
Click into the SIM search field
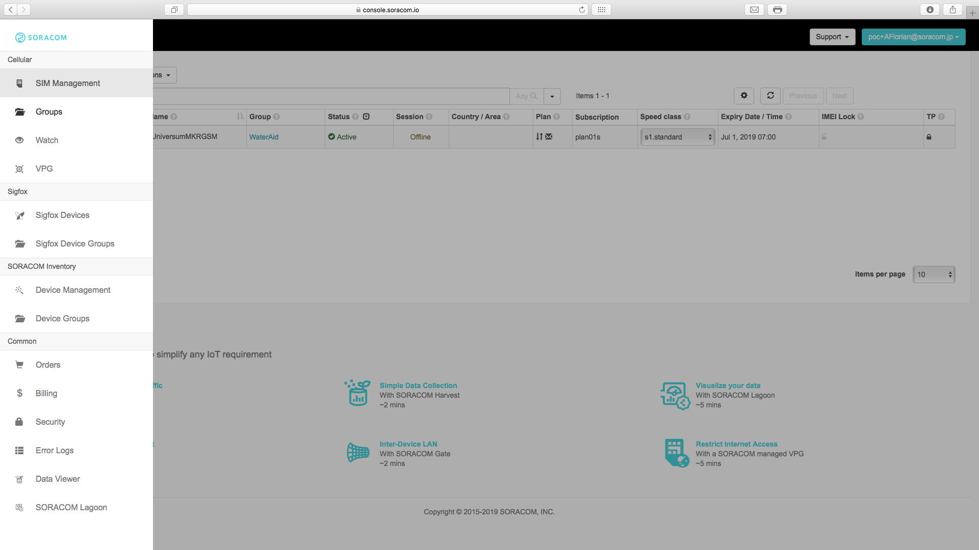(330, 96)
